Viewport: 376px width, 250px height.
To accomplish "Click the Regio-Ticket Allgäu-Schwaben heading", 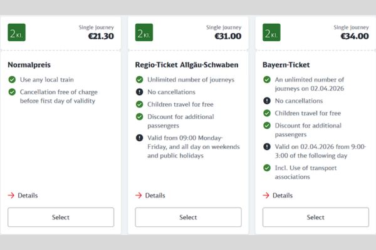I will 187,64.
